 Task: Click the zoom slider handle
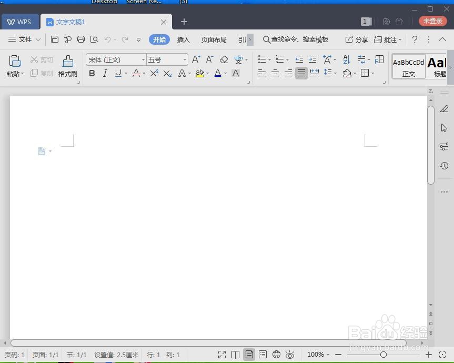pyautogui.click(x=384, y=355)
